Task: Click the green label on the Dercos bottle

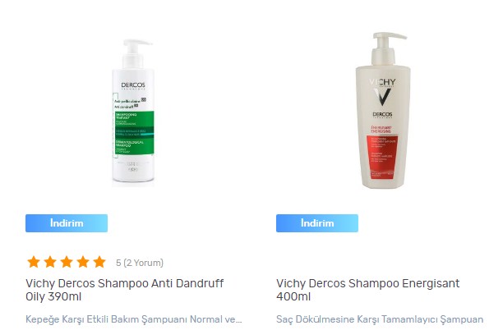Action: point(135,133)
